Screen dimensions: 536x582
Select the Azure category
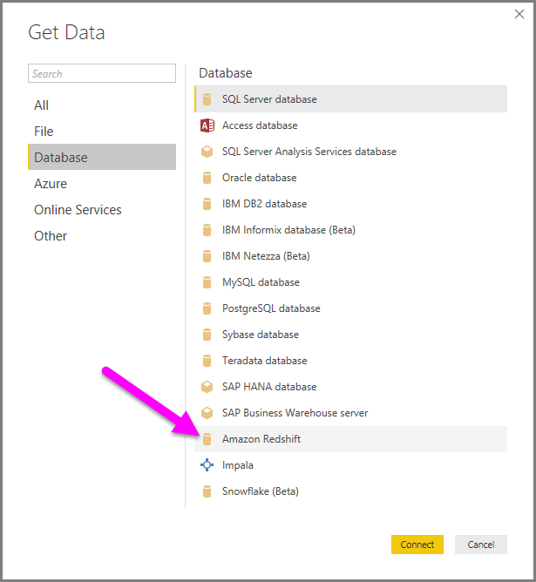(x=102, y=183)
